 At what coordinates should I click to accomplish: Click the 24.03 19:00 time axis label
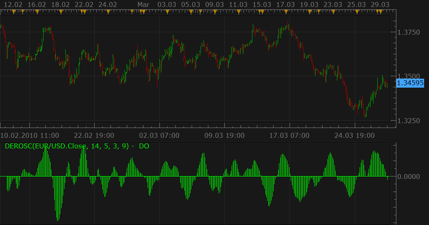[355, 136]
